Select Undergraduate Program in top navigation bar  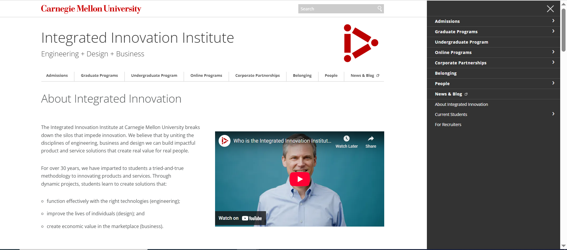click(x=154, y=76)
